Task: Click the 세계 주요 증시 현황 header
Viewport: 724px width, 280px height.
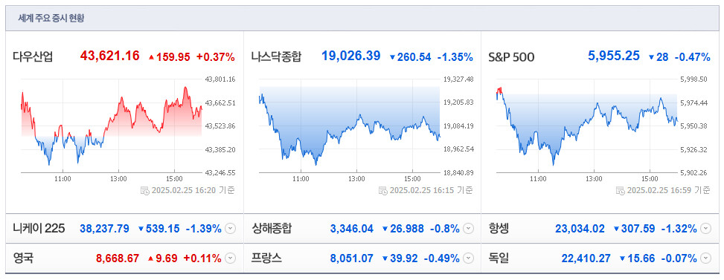Action: [x=51, y=19]
